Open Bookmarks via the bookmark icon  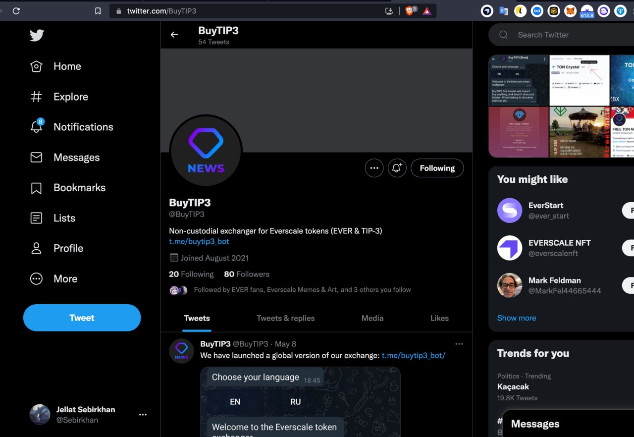click(x=36, y=188)
